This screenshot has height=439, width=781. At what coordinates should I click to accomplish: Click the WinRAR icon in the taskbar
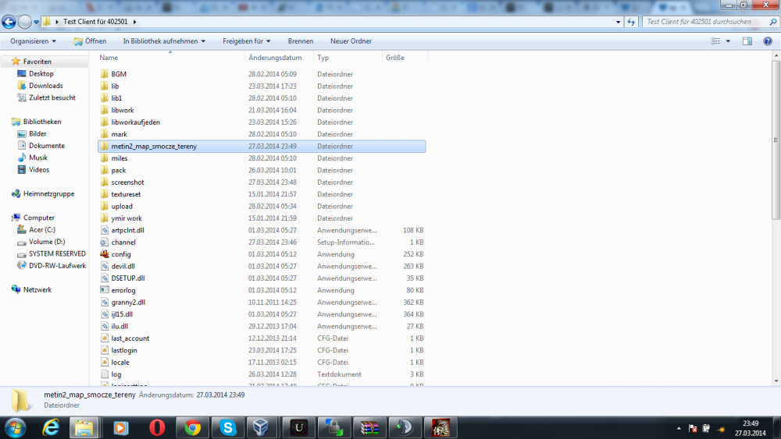(x=369, y=427)
